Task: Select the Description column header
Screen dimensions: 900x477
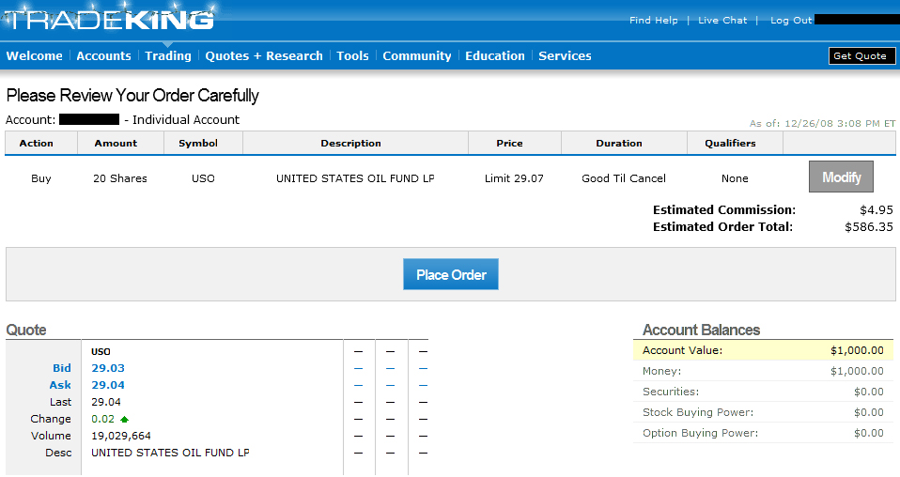Action: click(350, 143)
